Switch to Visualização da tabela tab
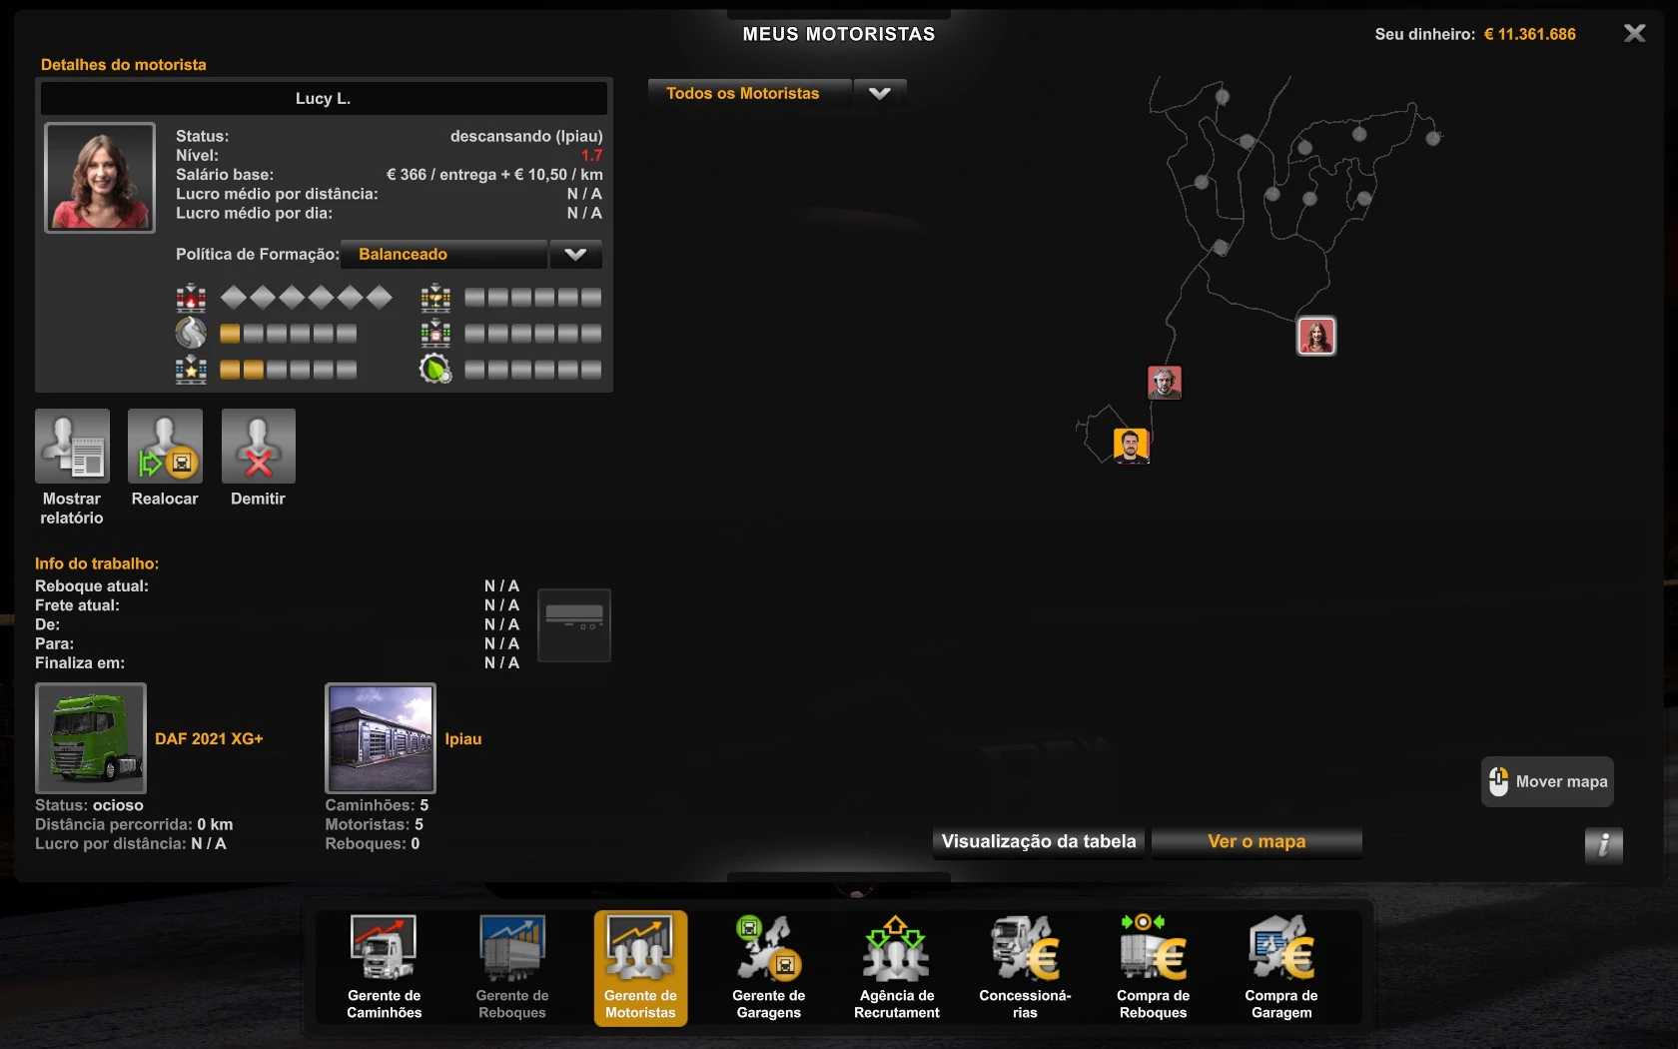1678x1049 pixels. (1038, 842)
